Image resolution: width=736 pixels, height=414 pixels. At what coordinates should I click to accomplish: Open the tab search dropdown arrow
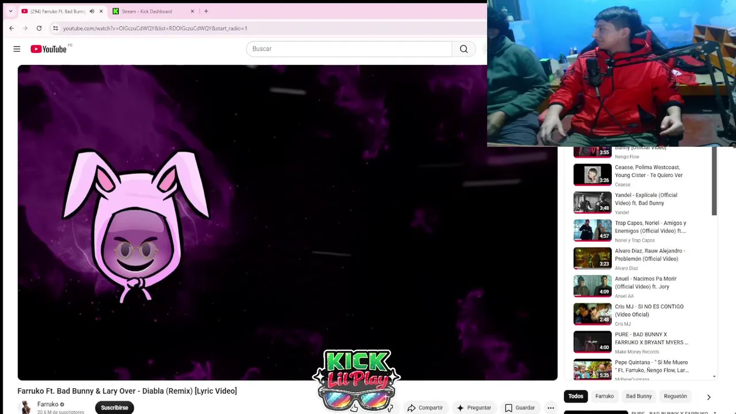(10, 11)
